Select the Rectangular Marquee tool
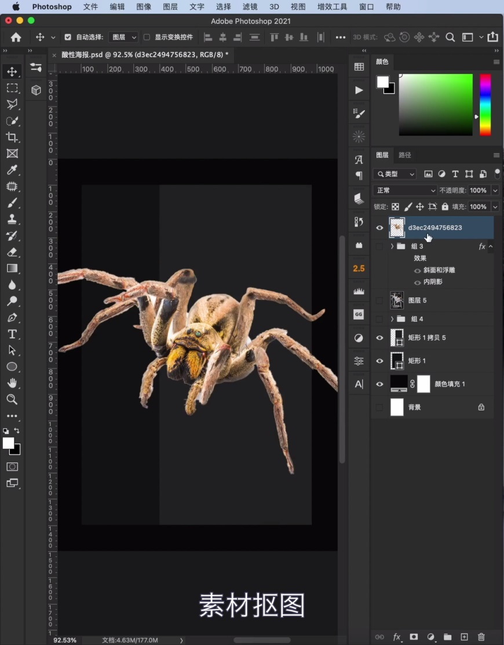504x645 pixels. [12, 88]
